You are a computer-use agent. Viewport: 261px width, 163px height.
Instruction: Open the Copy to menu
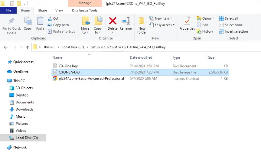(98, 25)
